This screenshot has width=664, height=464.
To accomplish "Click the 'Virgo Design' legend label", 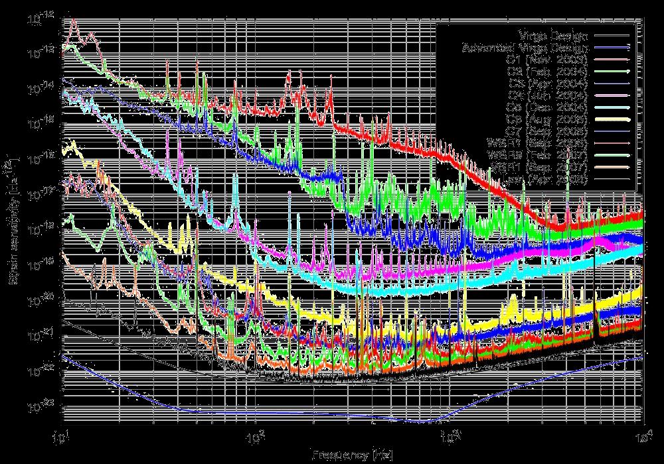I will point(554,36).
